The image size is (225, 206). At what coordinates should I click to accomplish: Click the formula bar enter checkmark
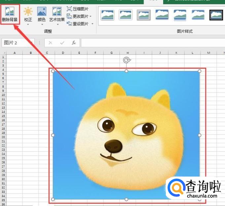62,43
